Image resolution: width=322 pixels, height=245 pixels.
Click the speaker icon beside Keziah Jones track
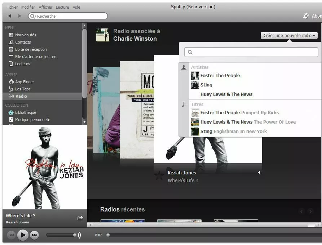[259, 173]
